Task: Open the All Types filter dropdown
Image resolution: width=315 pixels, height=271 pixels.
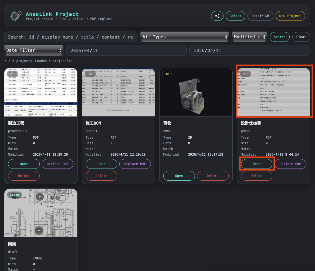Action: click(x=185, y=37)
